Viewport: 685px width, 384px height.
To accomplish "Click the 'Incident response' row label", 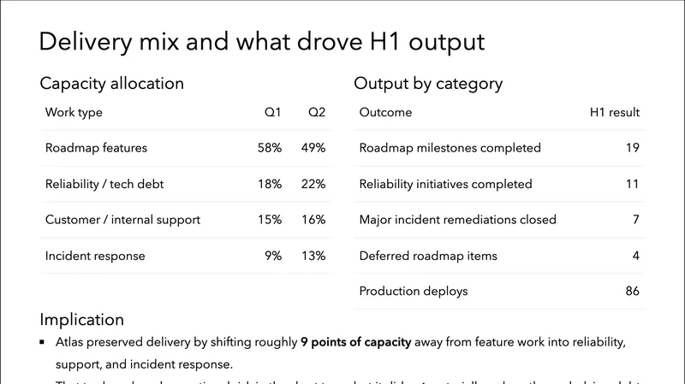I will [95, 256].
